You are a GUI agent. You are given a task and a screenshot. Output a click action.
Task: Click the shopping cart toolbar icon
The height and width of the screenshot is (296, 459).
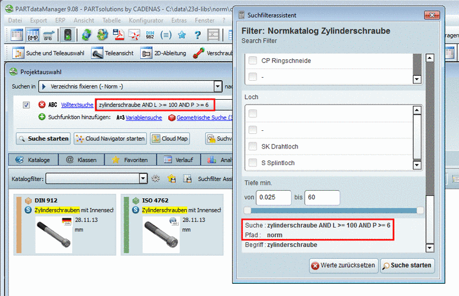[x=48, y=35]
